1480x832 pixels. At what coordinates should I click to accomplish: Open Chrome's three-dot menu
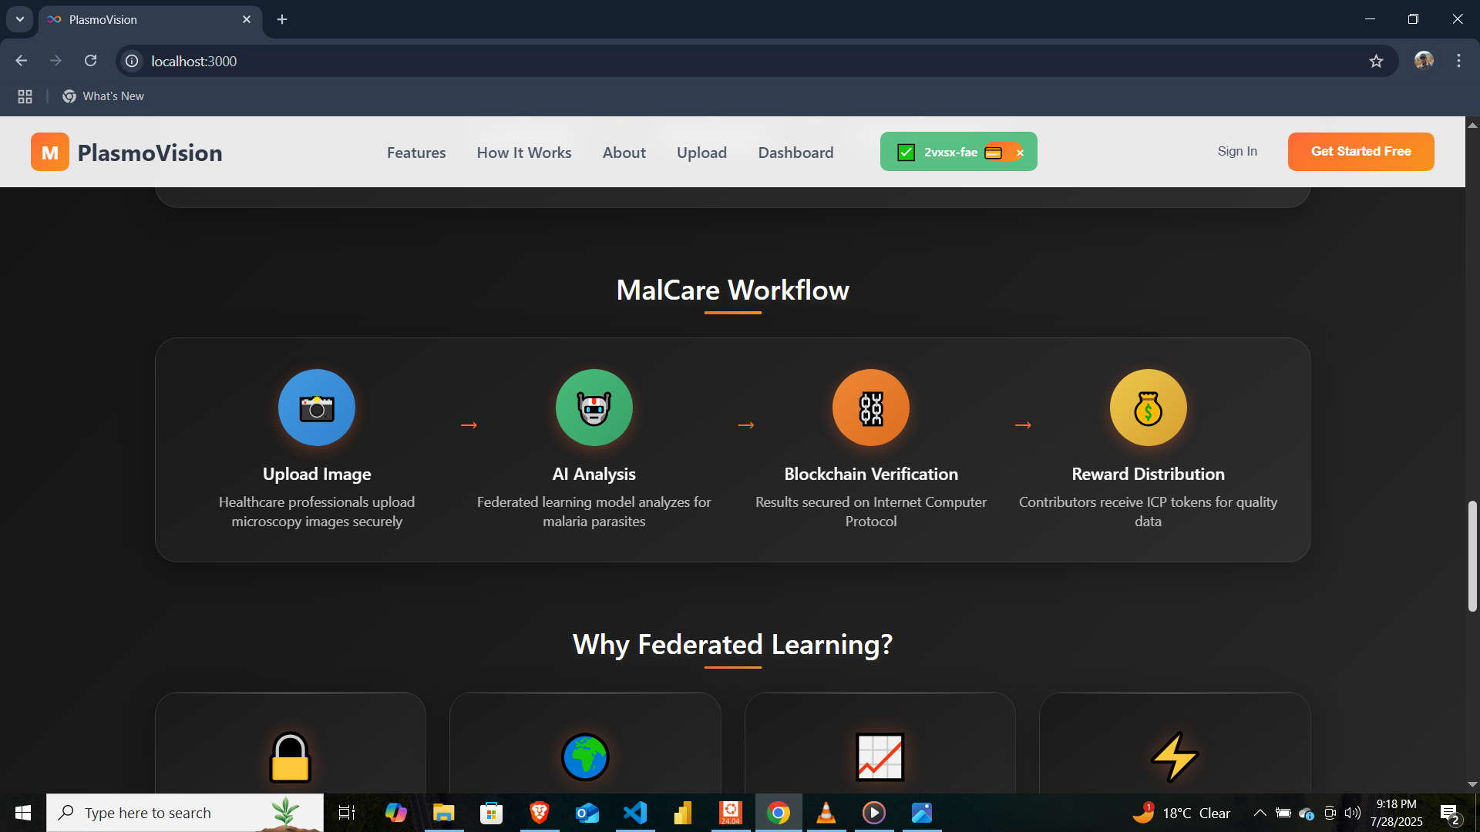pyautogui.click(x=1458, y=61)
